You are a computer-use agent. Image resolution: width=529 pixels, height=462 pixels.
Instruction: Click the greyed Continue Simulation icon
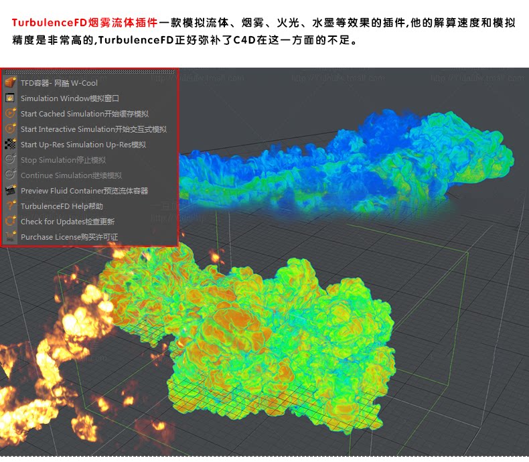point(11,175)
